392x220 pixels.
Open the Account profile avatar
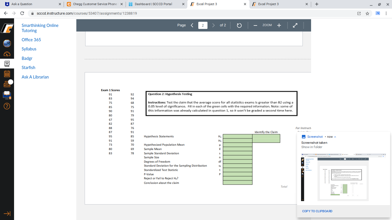coord(7,44)
